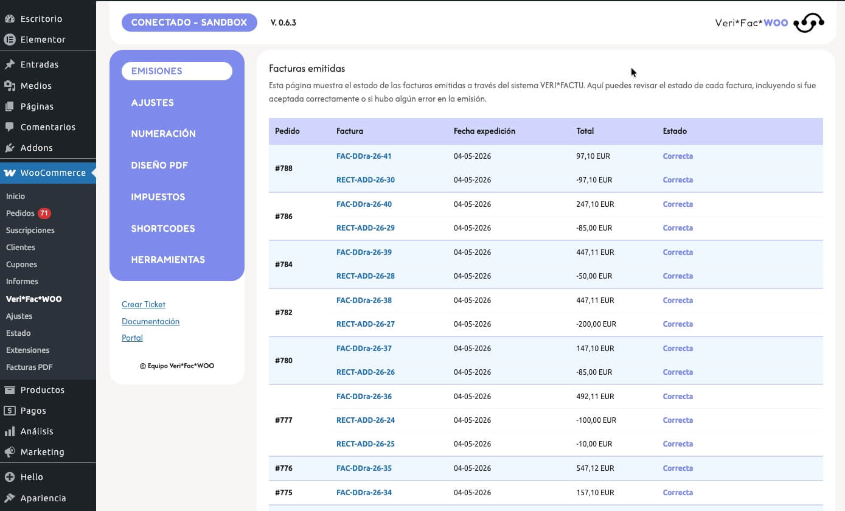Open invoice FAC-DDra-26-34
The image size is (845, 511).
(364, 493)
